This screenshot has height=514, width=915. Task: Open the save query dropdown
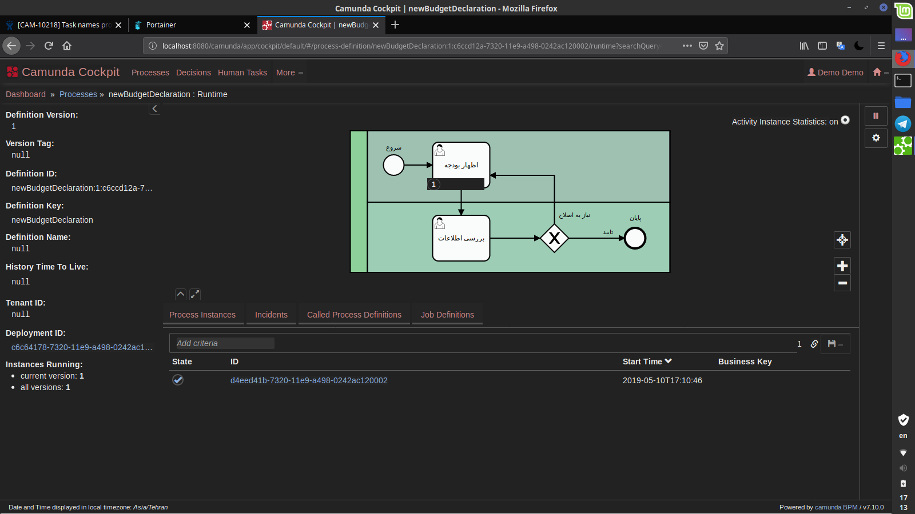[x=835, y=344]
